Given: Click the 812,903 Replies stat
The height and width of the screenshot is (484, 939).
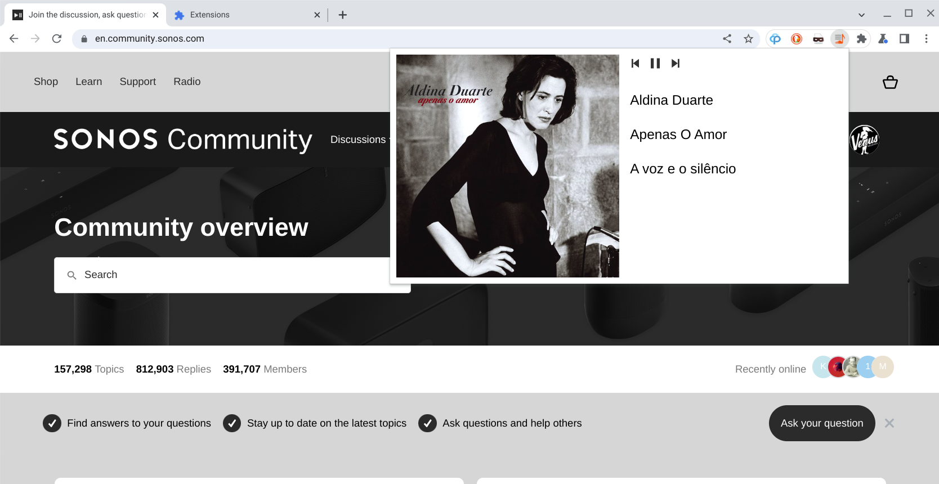Looking at the screenshot, I should 173,369.
